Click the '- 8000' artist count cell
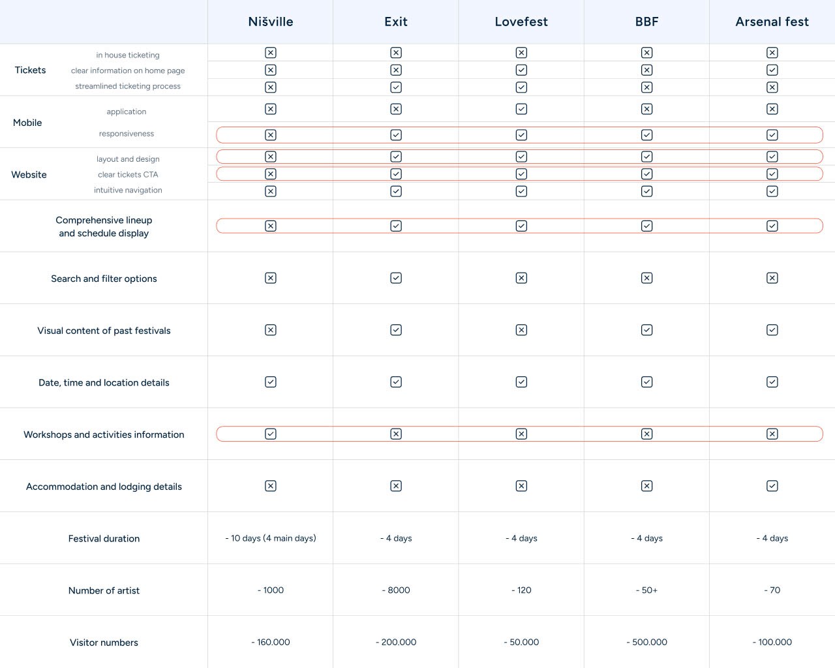 [x=396, y=590]
